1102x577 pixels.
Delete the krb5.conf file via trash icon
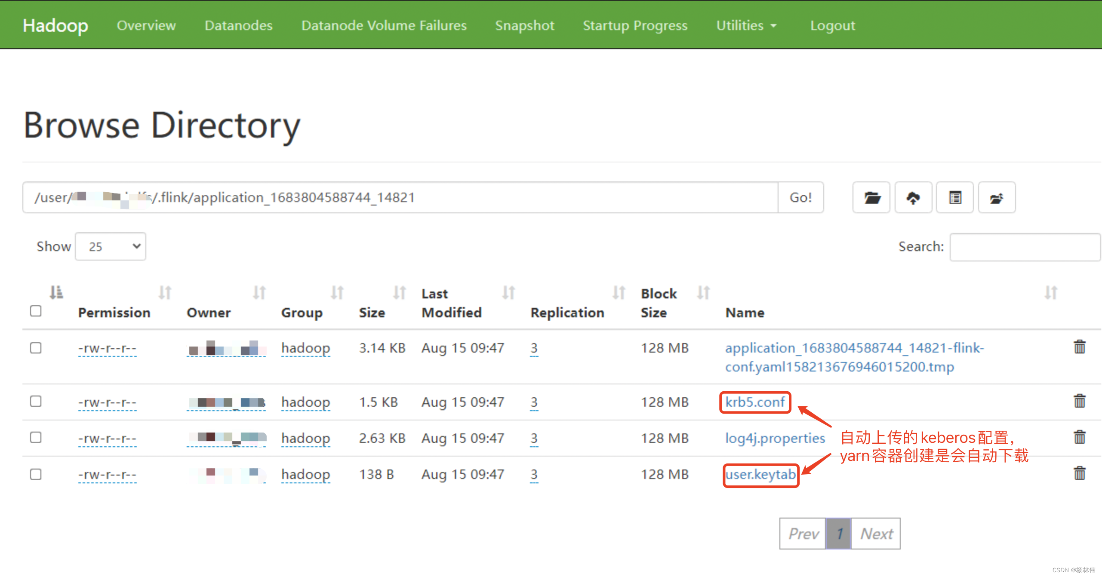(1079, 401)
